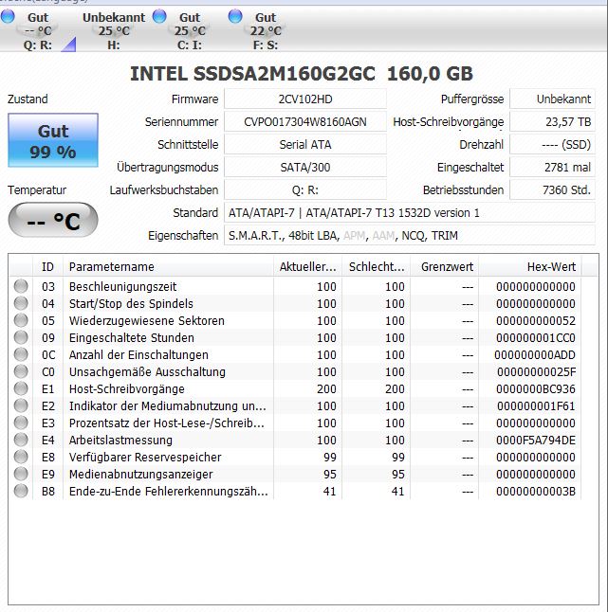Click the blue Gut 99 % health status button
608x612 pixels.
tap(53, 140)
